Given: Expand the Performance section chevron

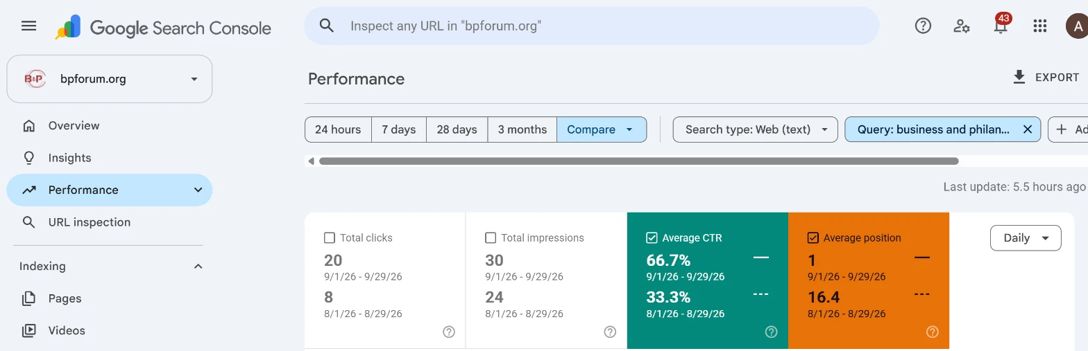Looking at the screenshot, I should coord(198,190).
